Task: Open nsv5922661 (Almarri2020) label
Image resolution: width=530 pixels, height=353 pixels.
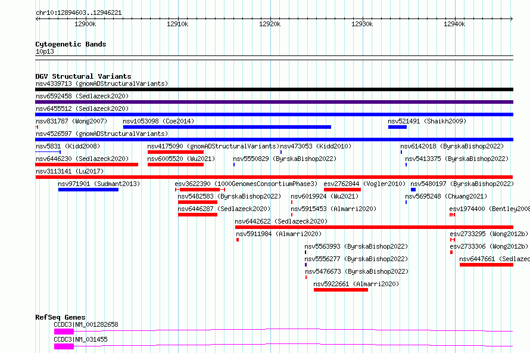Action: tap(356, 284)
